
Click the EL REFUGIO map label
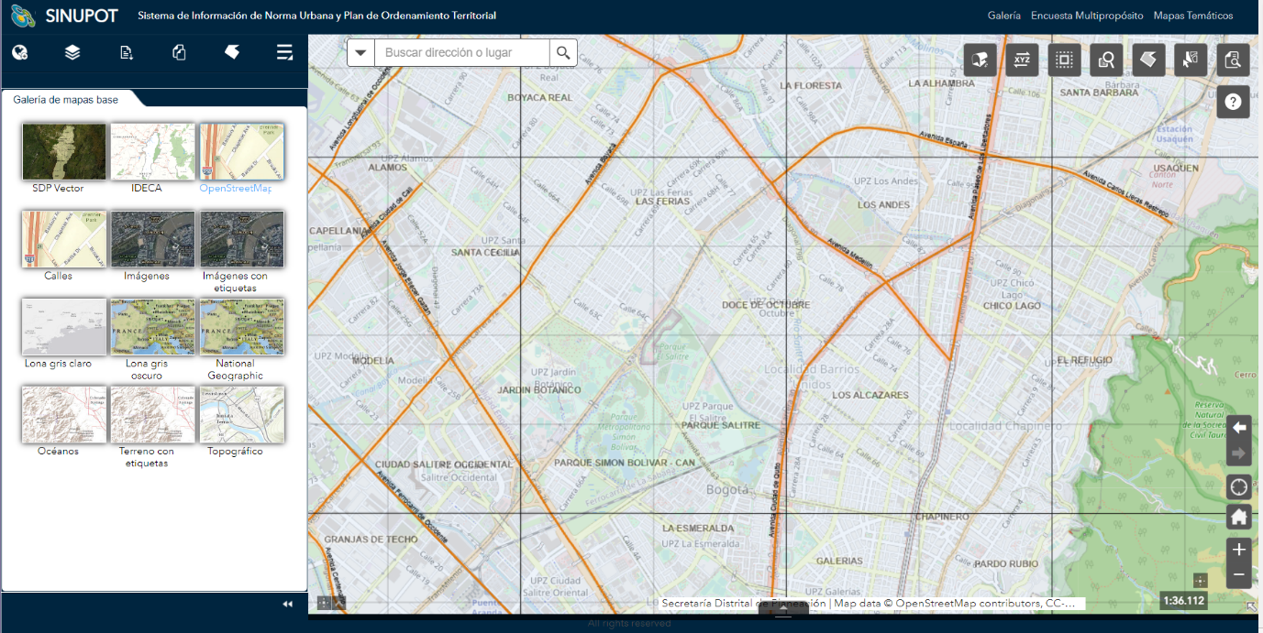click(1085, 361)
